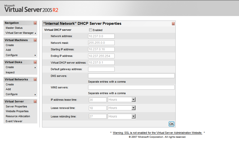Click the Virtual Machines panel heading
The width and height of the screenshot is (239, 157).
click(x=16, y=40)
